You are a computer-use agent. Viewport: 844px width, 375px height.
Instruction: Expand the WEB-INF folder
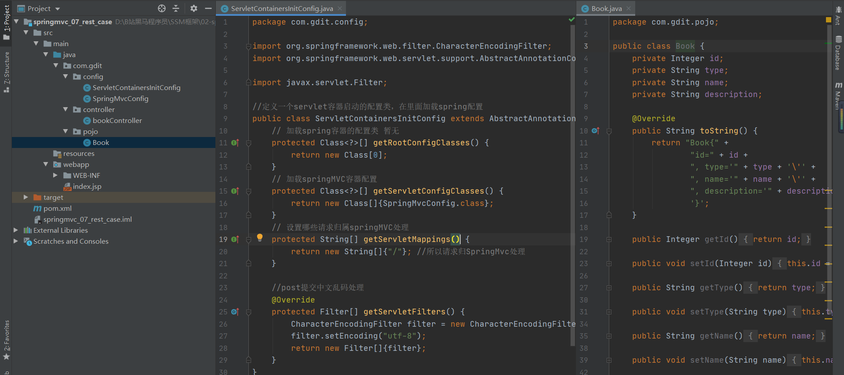tap(55, 175)
